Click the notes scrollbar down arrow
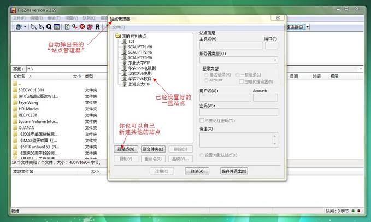This screenshot has width=371, height=222. 275,144
